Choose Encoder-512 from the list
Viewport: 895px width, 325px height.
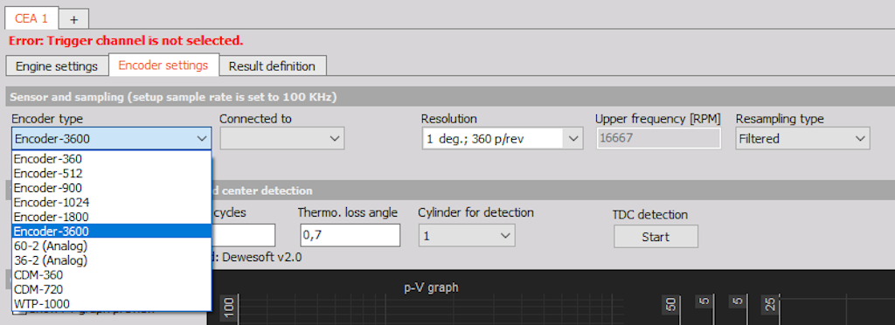click(111, 173)
